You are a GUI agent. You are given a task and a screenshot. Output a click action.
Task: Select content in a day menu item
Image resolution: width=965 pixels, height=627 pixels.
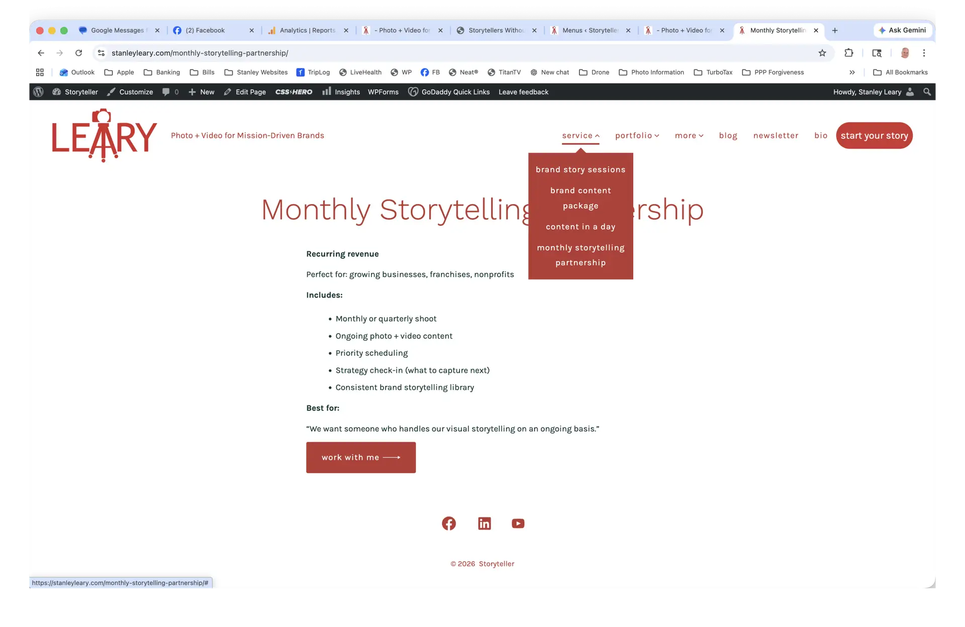click(x=581, y=227)
